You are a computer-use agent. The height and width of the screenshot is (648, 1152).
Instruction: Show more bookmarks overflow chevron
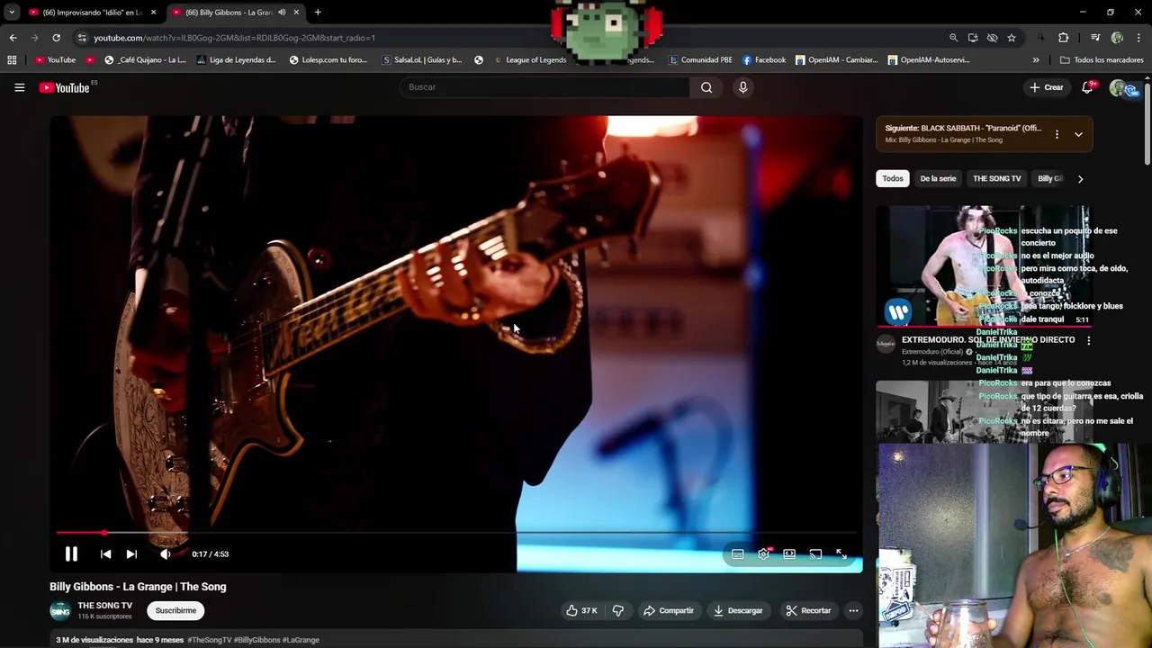(x=1036, y=60)
